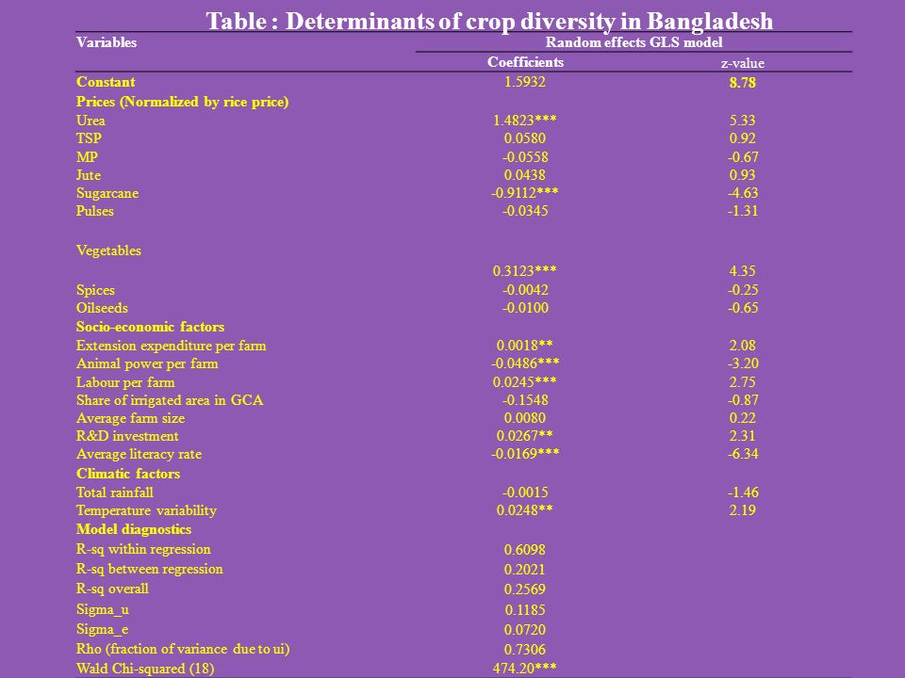Click the Jute z-value 0.93
The width and height of the screenshot is (905, 678).
(742, 175)
